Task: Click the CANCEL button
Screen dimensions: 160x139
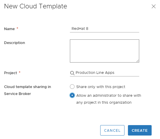Action: [112, 130]
